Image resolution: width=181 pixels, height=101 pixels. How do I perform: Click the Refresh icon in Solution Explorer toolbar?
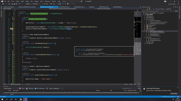pyautogui.click(x=159, y=9)
